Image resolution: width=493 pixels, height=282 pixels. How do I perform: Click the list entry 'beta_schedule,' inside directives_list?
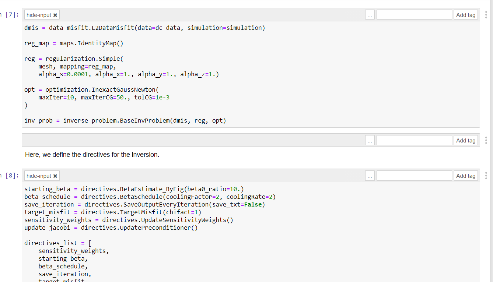pos(63,267)
